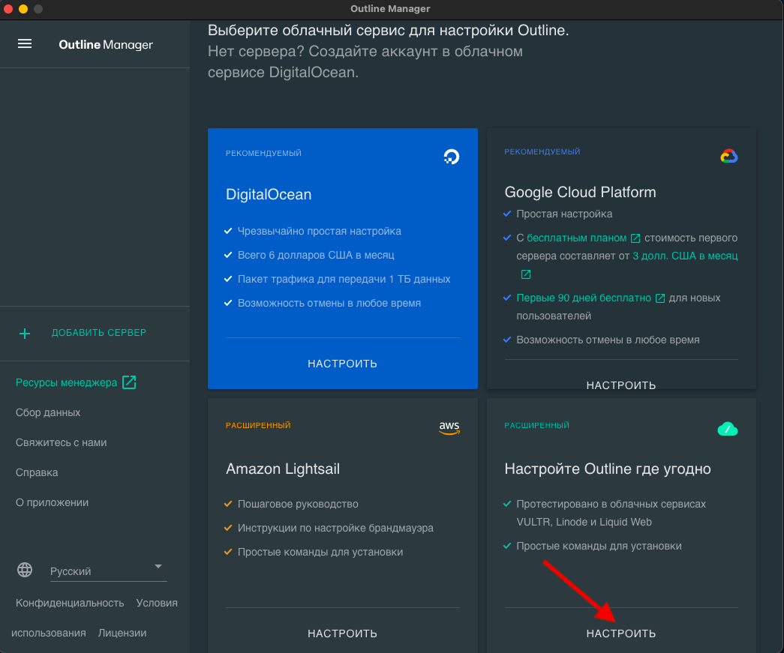Click the Outline Manager logo

pyautogui.click(x=106, y=44)
